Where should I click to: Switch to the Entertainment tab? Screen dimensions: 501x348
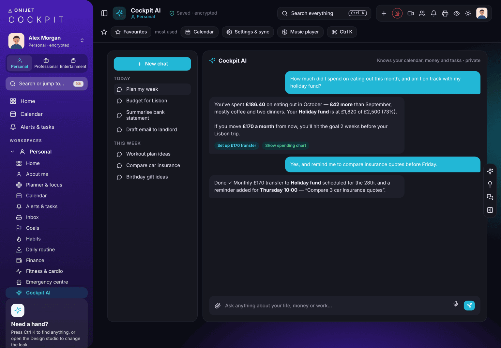click(73, 63)
